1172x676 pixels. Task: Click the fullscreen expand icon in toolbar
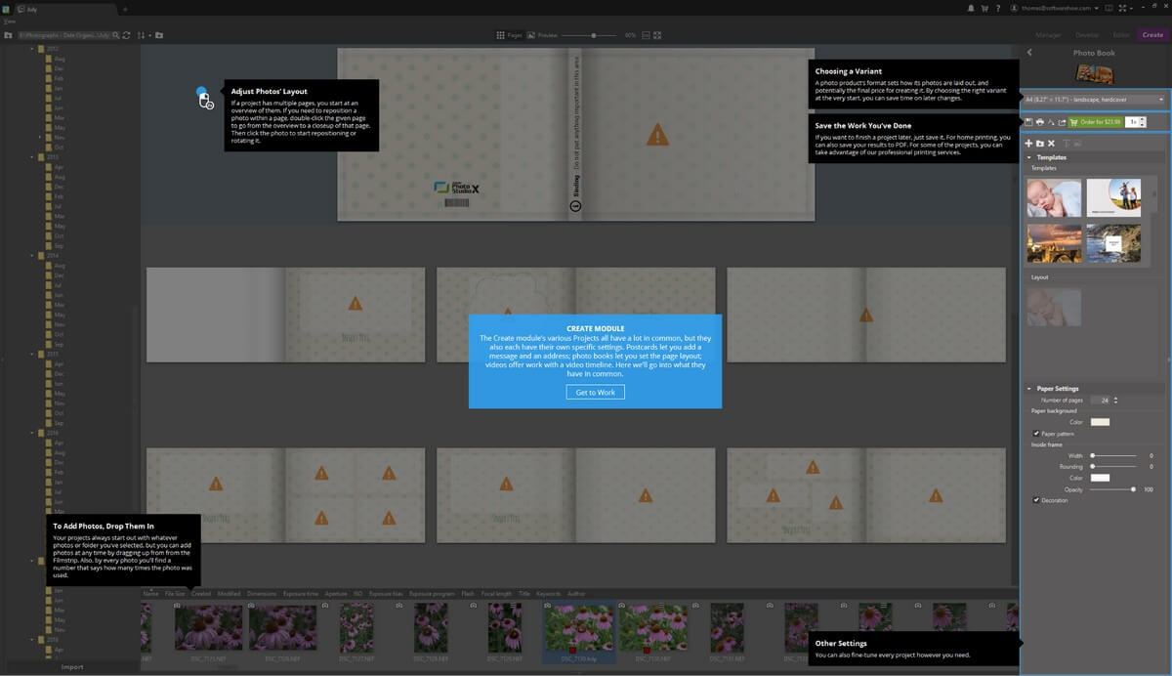pyautogui.click(x=657, y=35)
